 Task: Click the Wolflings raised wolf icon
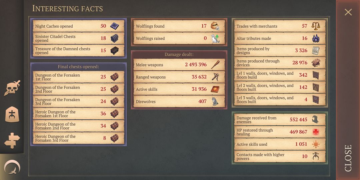(215, 38)
